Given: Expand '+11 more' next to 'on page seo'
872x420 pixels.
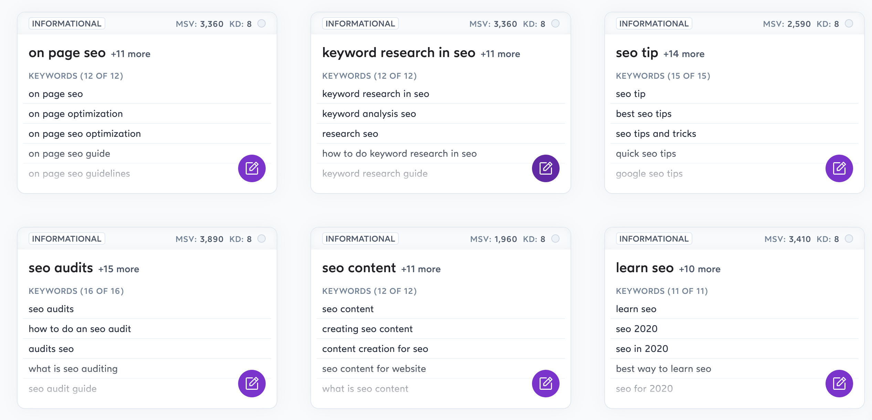Looking at the screenshot, I should pyautogui.click(x=130, y=54).
